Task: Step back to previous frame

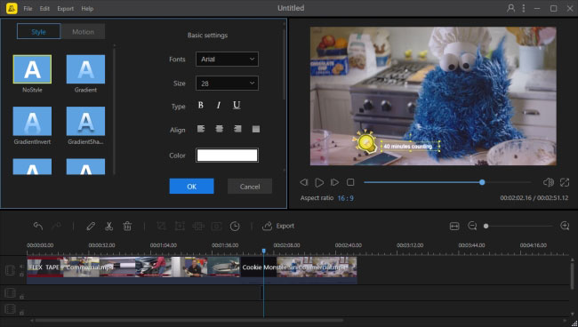Action: (x=304, y=182)
